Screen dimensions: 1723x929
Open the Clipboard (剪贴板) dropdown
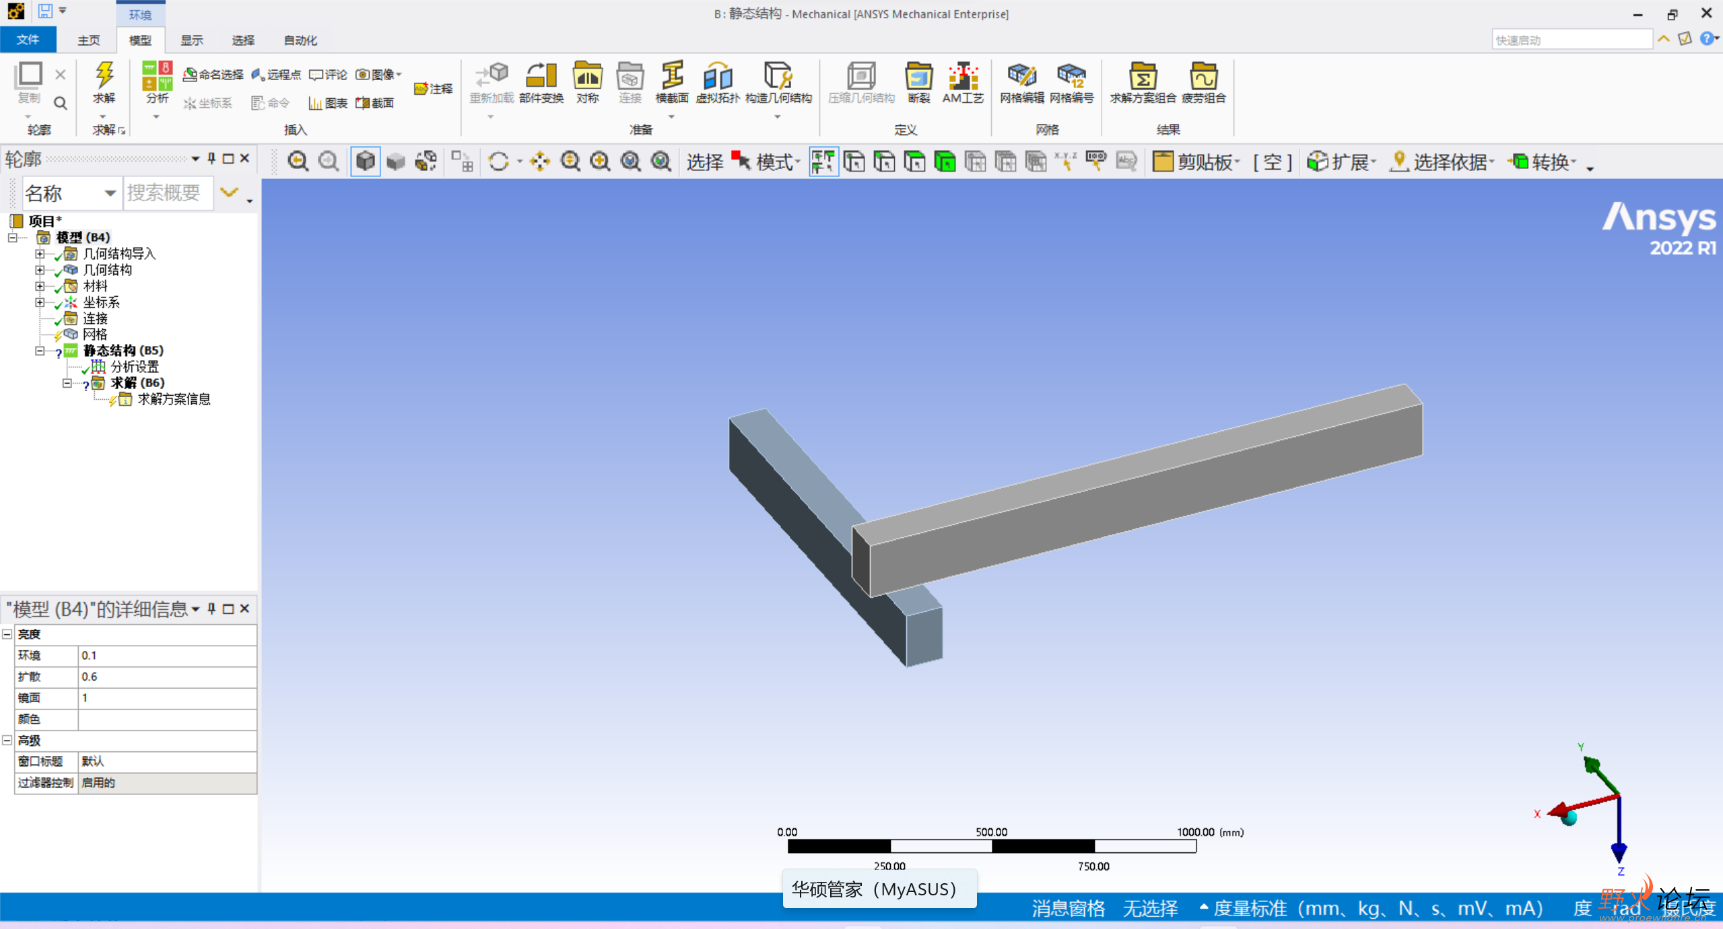1196,162
